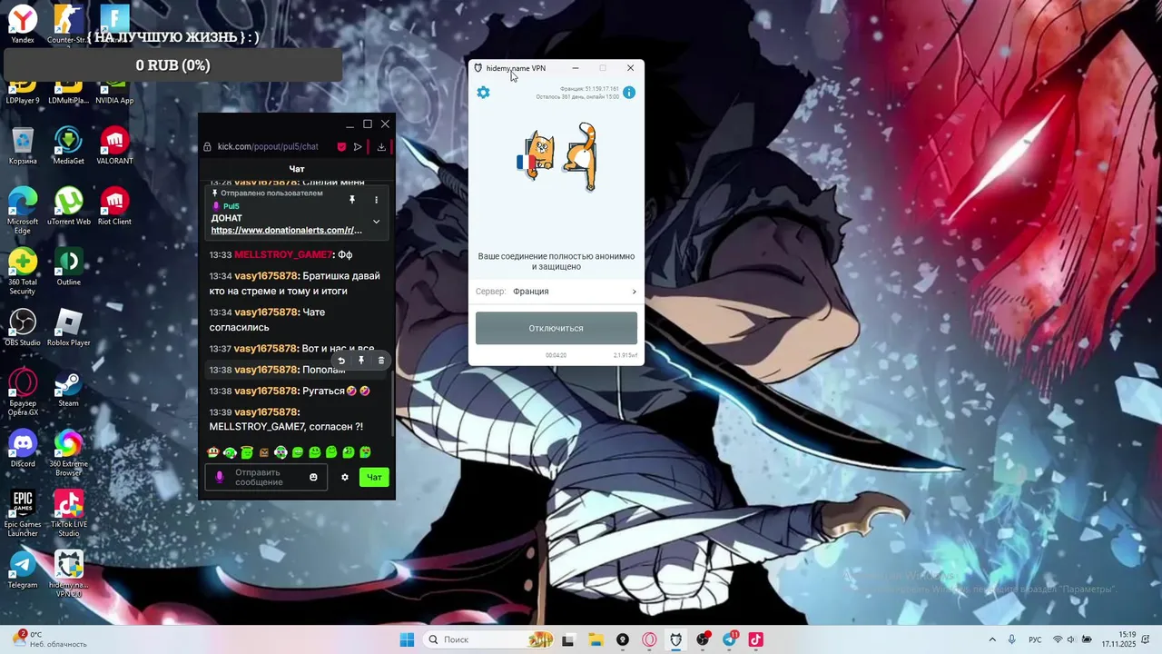Open the Discord desktop icon
The width and height of the screenshot is (1162, 654).
pos(23,449)
